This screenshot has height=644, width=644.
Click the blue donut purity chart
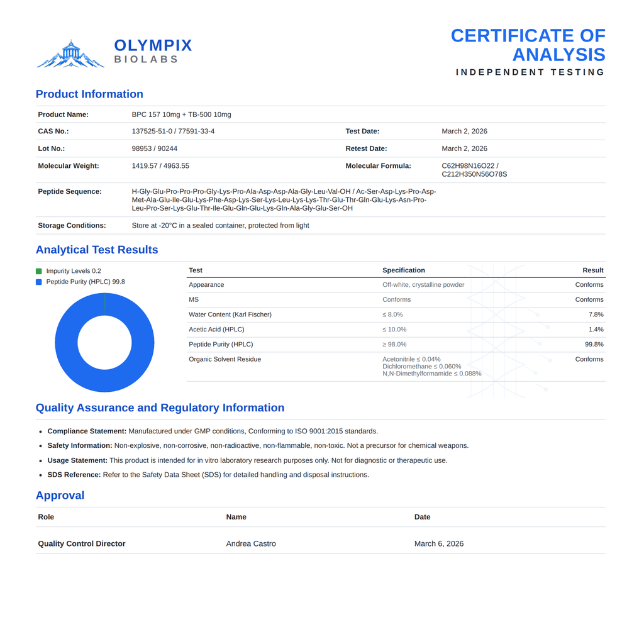105,342
